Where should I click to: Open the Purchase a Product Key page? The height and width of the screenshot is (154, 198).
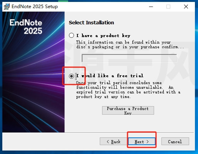tap(128, 110)
